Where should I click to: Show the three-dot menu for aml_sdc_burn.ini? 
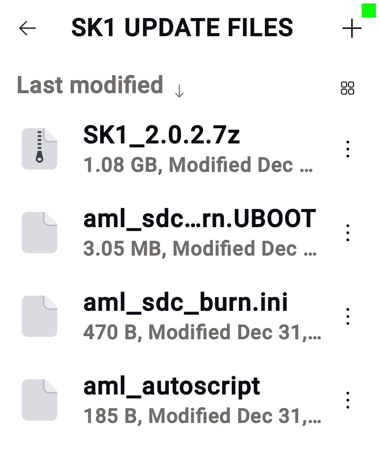347,316
